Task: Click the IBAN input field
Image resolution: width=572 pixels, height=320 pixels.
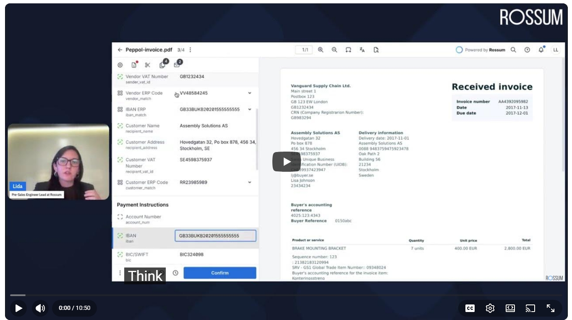Action: 215,236
